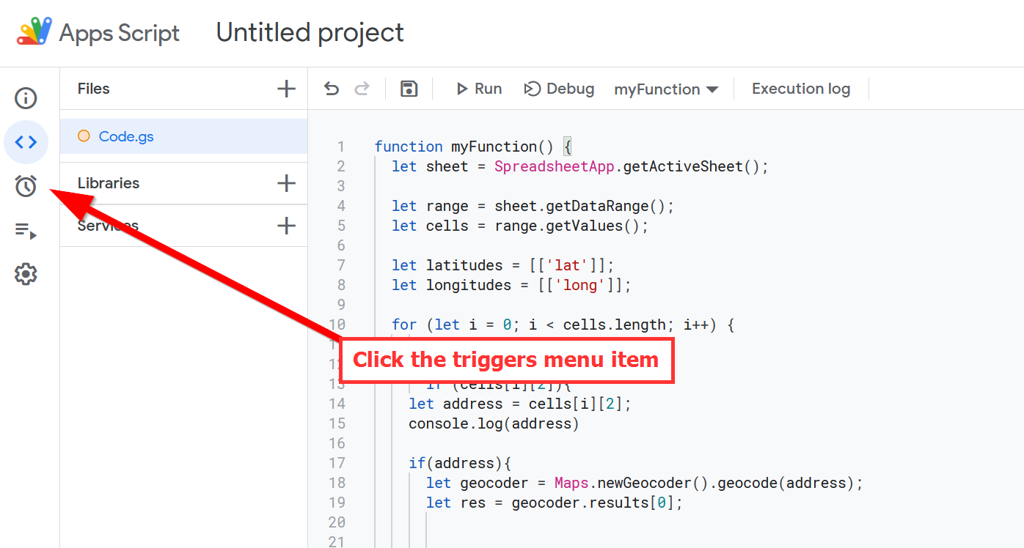
Task: Click the Redo arrow icon
Action: pos(362,89)
